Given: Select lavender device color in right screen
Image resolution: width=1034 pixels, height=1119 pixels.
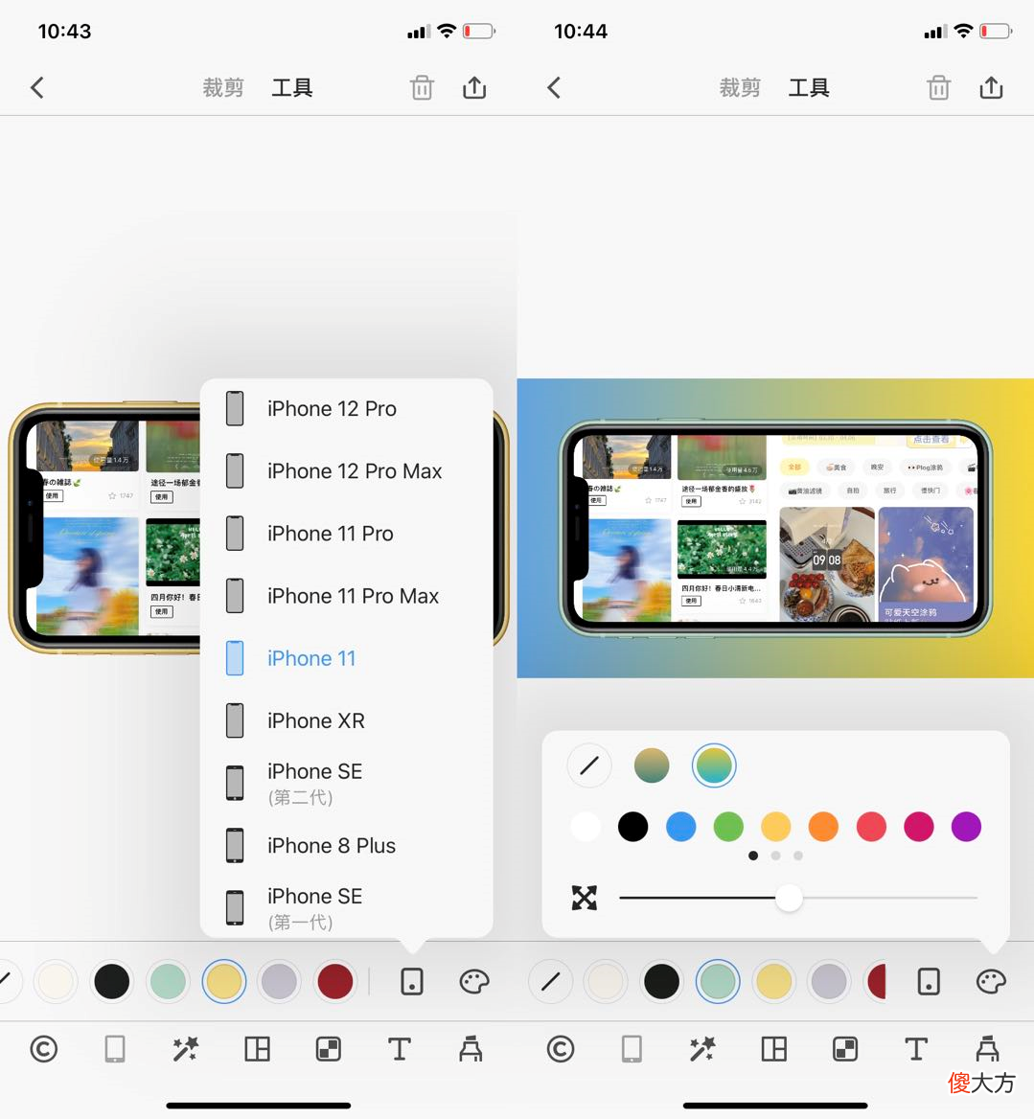Looking at the screenshot, I should [x=829, y=982].
